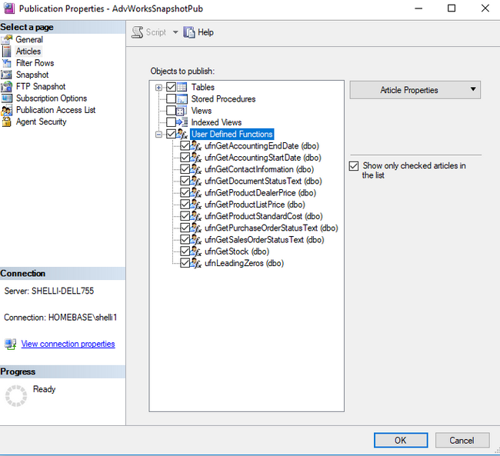500x456 pixels.
Task: Click the function icon beside ufnGetStock
Action: click(196, 251)
